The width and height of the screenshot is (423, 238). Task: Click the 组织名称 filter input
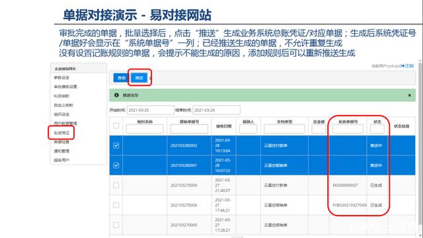145,129
